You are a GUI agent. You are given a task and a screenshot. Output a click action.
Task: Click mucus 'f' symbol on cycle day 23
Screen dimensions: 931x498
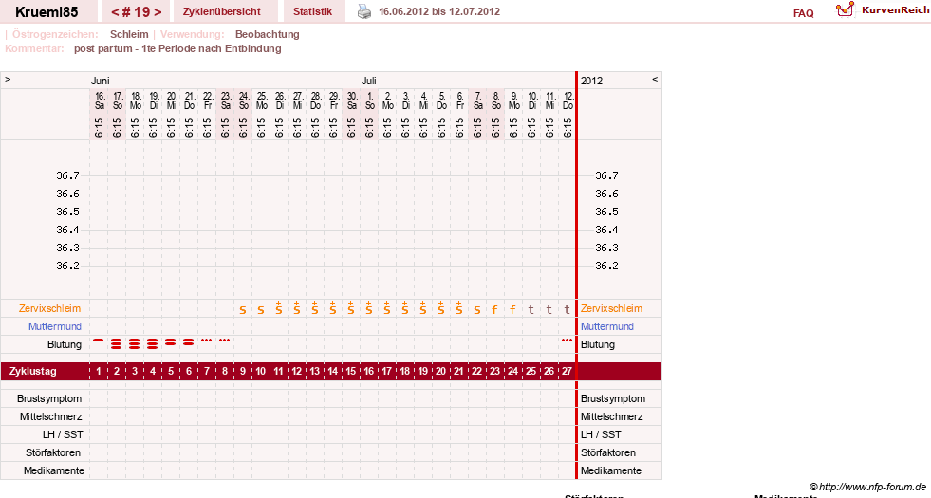494,309
